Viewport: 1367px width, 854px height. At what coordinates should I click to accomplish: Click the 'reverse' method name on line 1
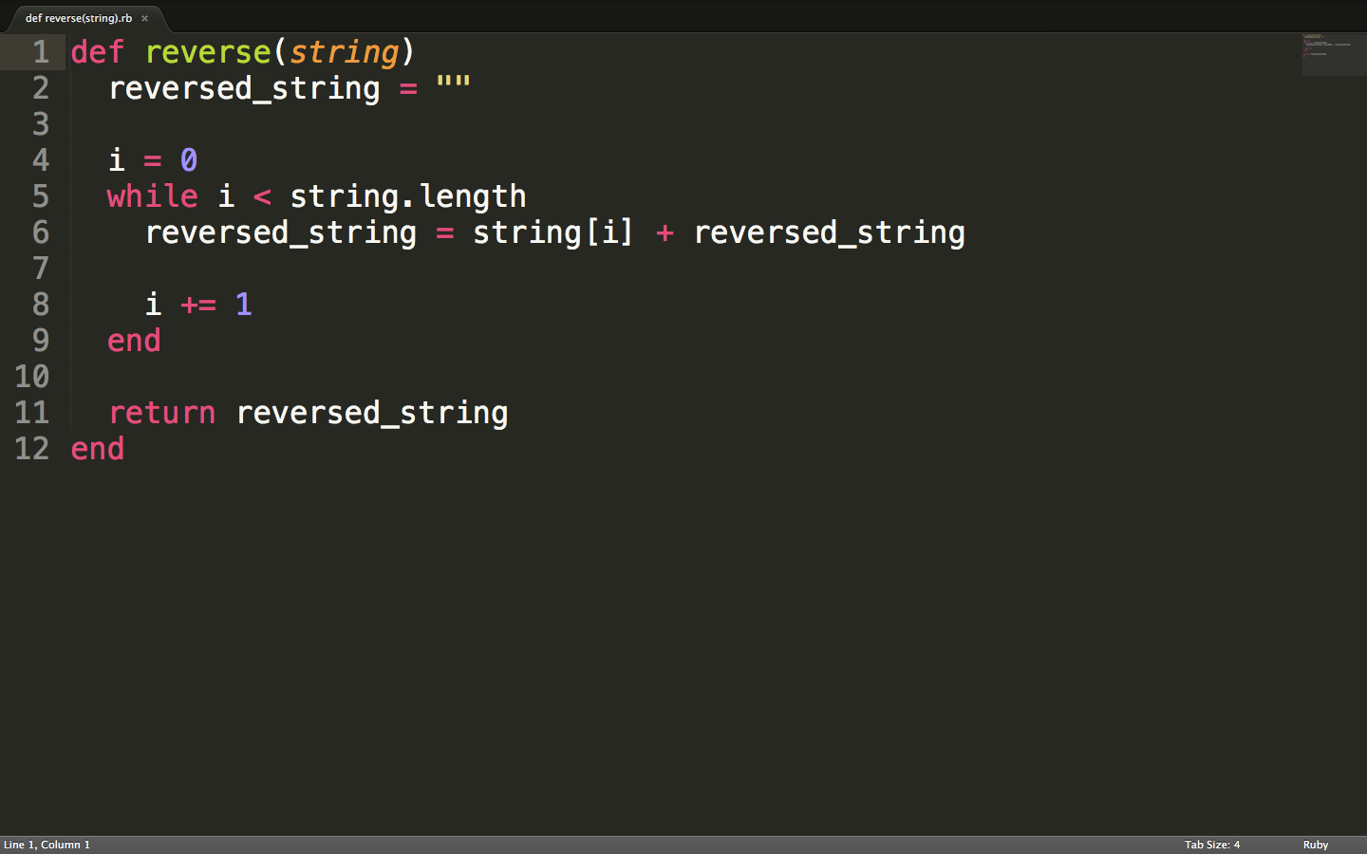coord(208,52)
